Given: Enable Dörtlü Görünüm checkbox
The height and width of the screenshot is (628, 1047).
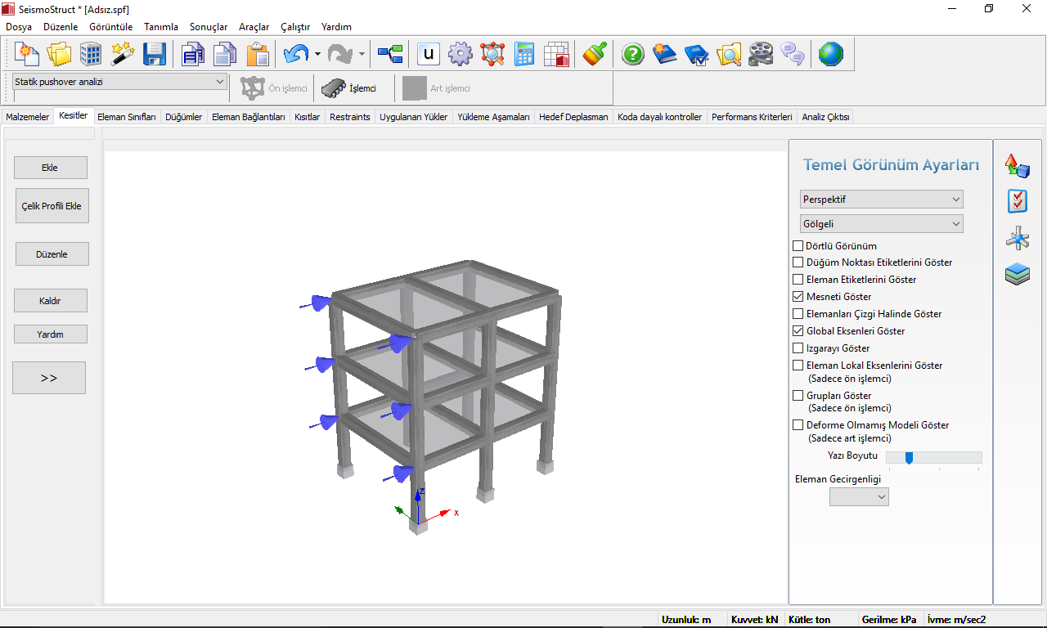Looking at the screenshot, I should (798, 246).
